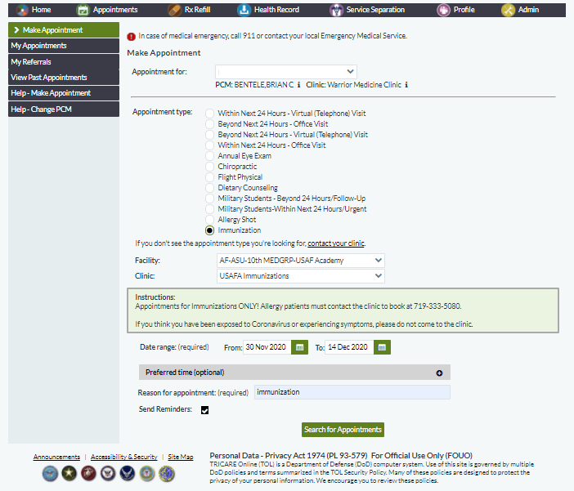Select Military Students Within Next 24 Hours option

coord(209,209)
